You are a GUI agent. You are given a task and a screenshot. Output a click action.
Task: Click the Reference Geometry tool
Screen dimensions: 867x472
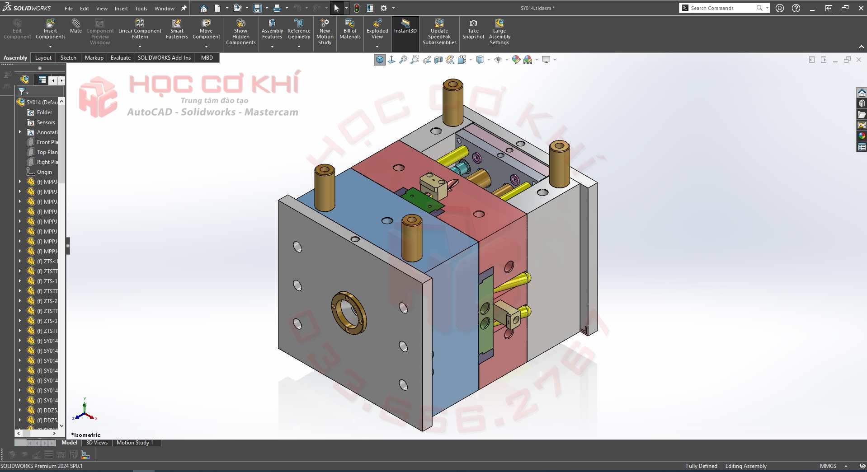[299, 29]
